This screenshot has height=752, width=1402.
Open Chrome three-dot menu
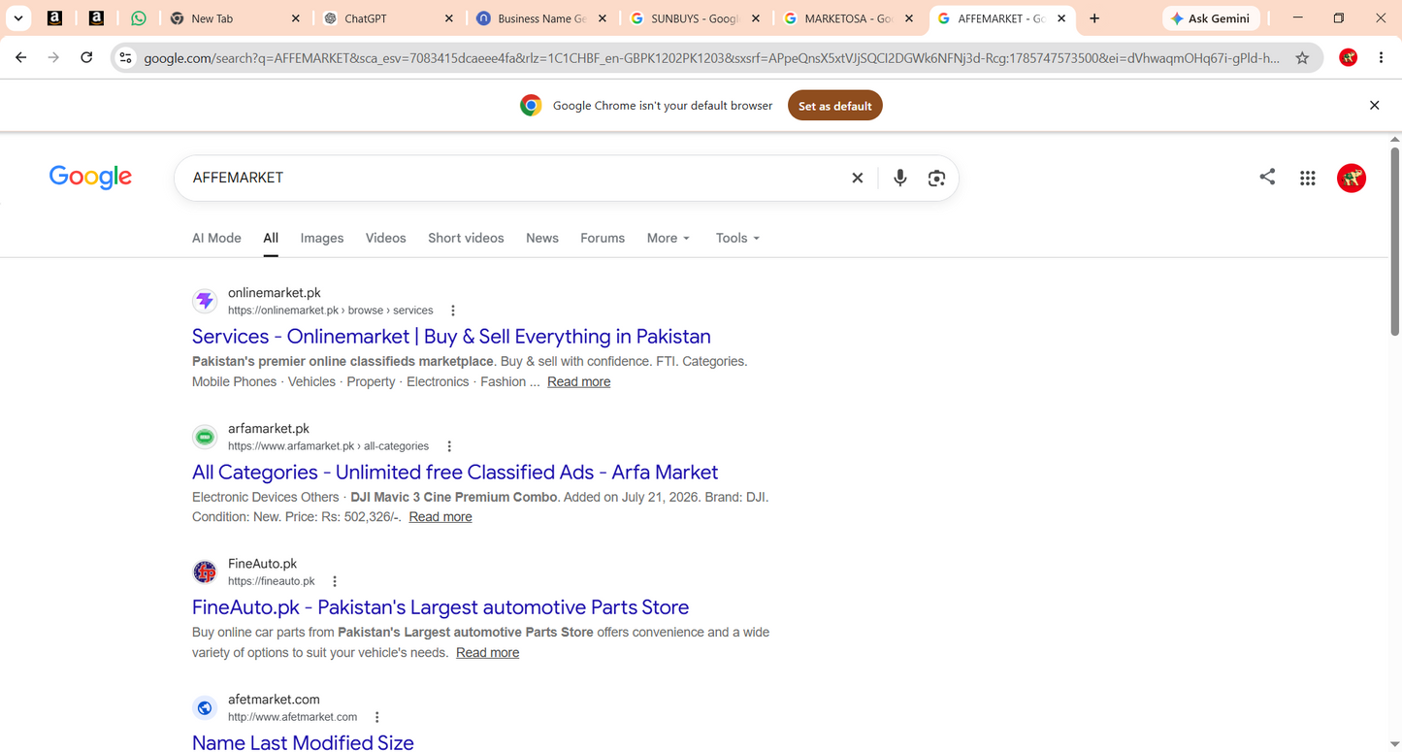[1381, 58]
